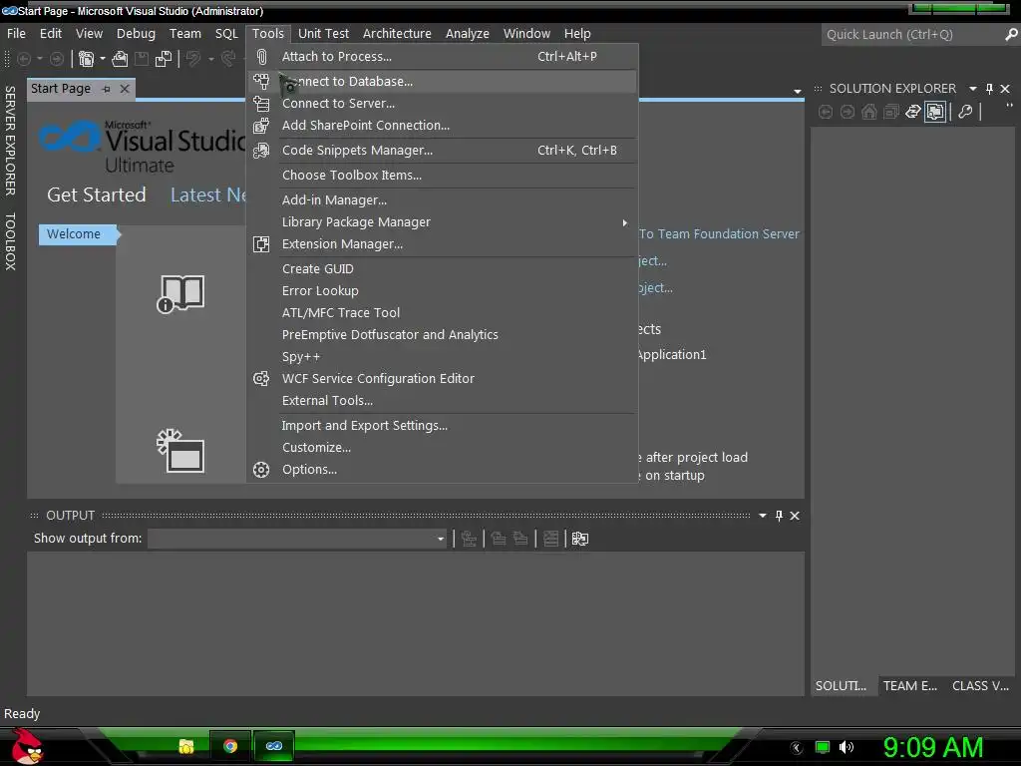
Task: Select Import and Export Settings menu item
Action: click(442, 425)
